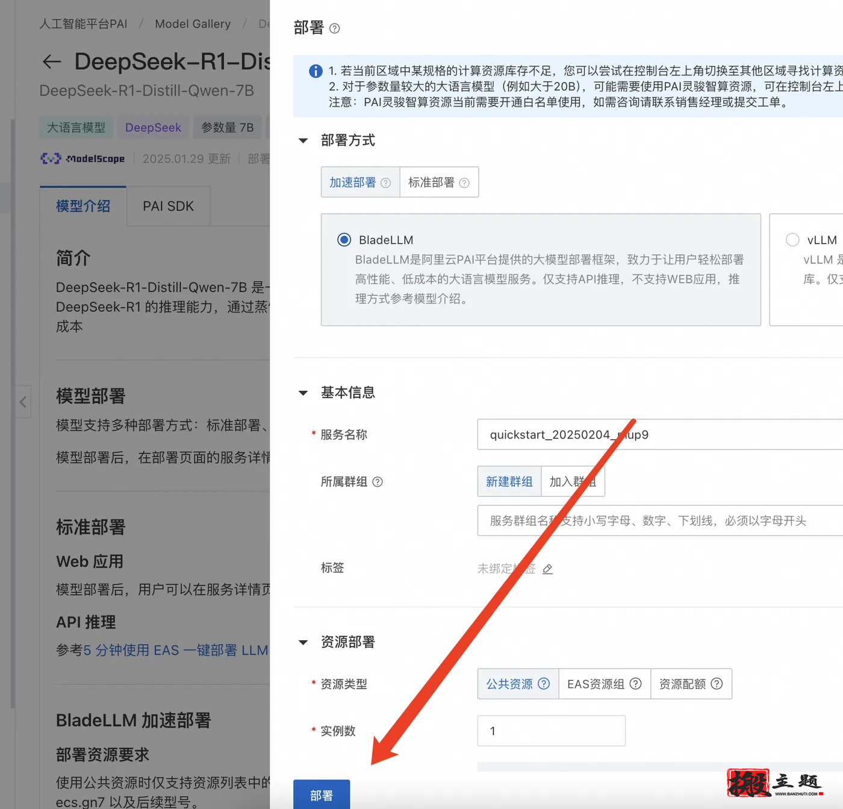Click the 大语言模型 tag

pyautogui.click(x=76, y=128)
